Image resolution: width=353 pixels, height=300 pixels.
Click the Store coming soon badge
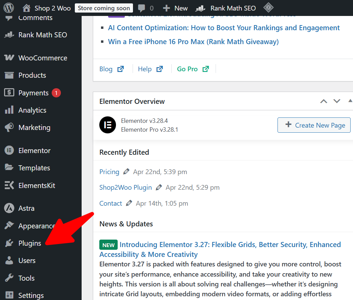pyautogui.click(x=104, y=8)
